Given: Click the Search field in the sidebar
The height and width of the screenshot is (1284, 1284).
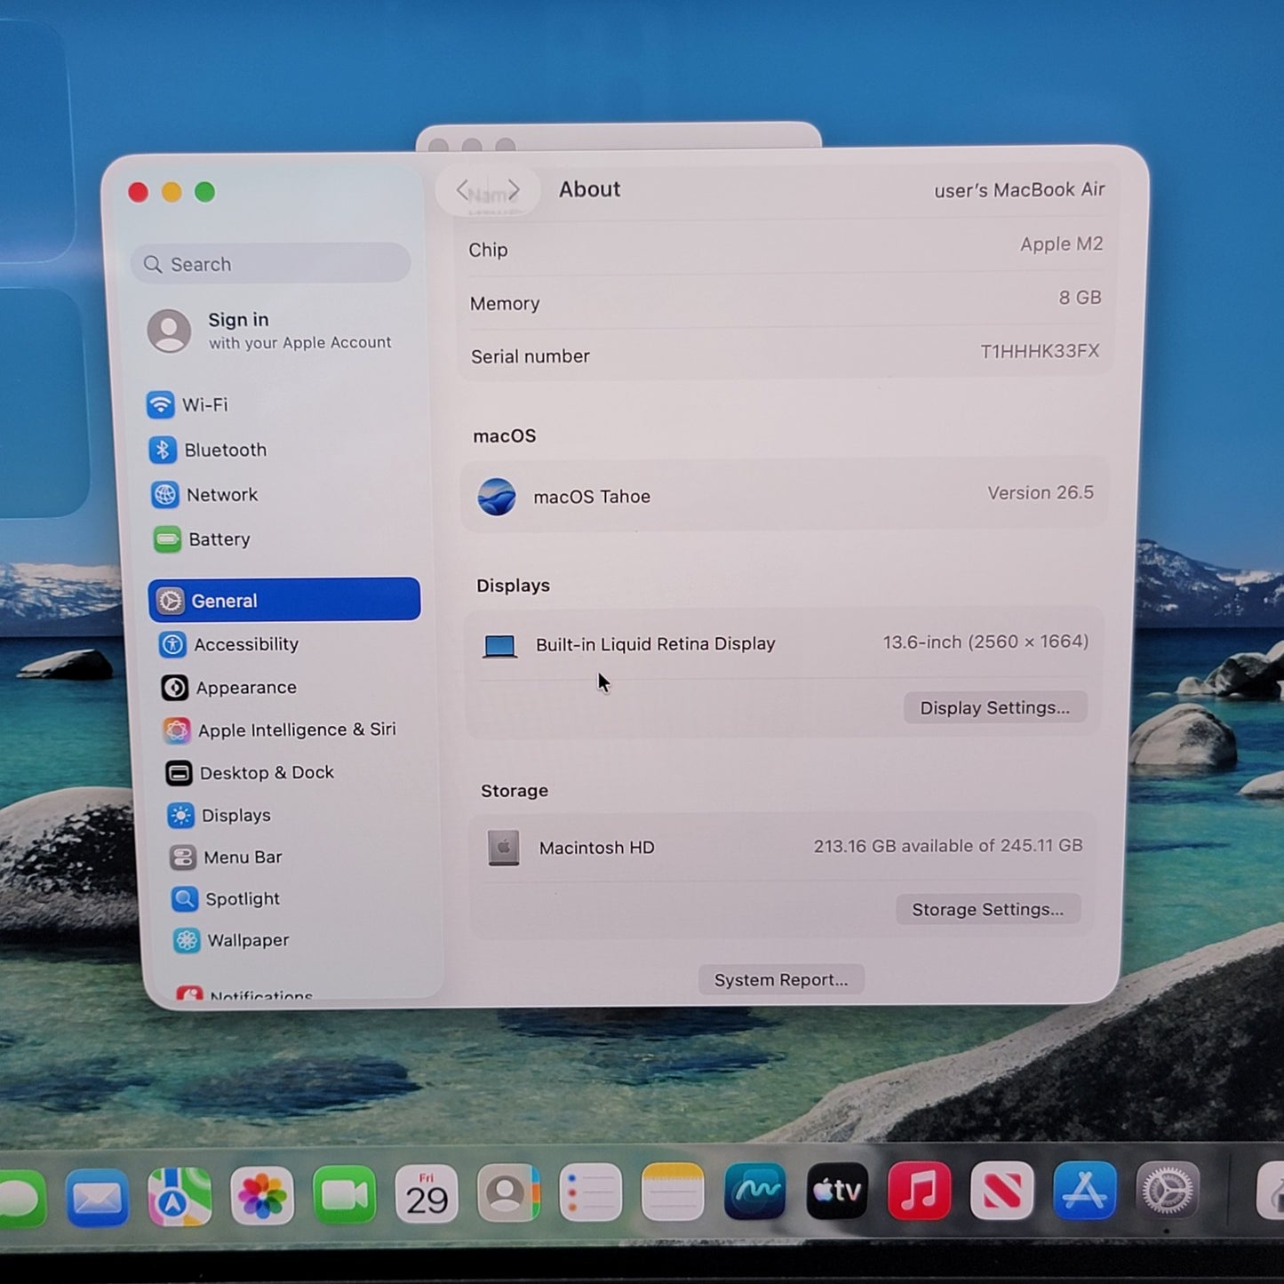Looking at the screenshot, I should point(270,264).
